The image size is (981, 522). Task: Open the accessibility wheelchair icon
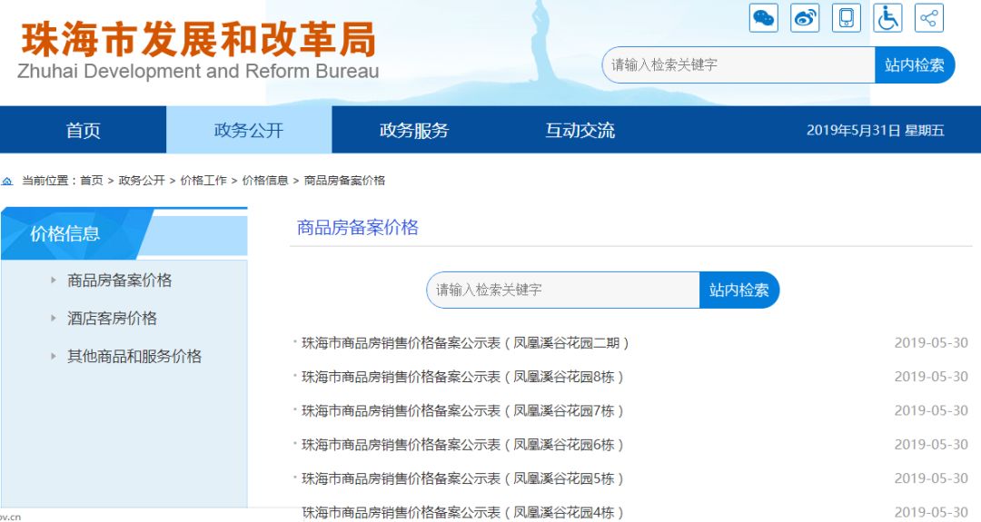(x=887, y=17)
